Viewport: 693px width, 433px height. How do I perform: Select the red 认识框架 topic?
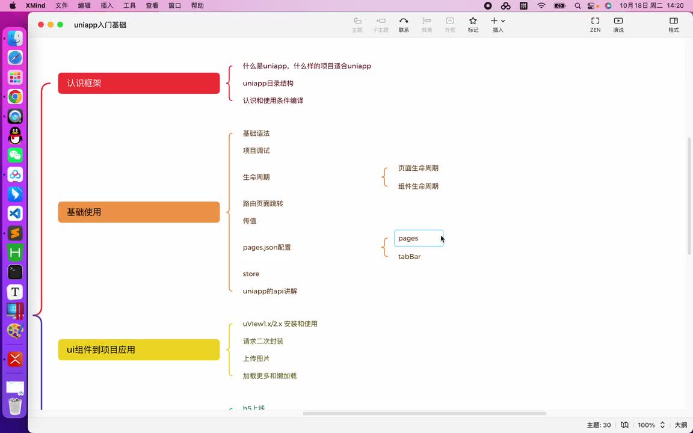tap(139, 83)
